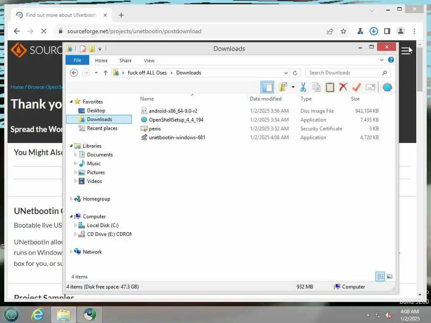Viewport: 431px width, 323px height.
Task: Select the Videos library
Action: tap(94, 181)
